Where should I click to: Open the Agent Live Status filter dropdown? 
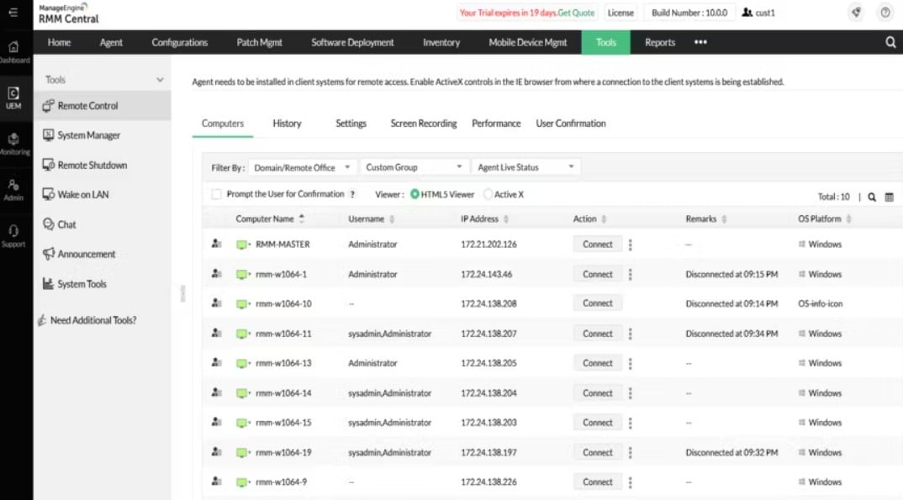[525, 167]
